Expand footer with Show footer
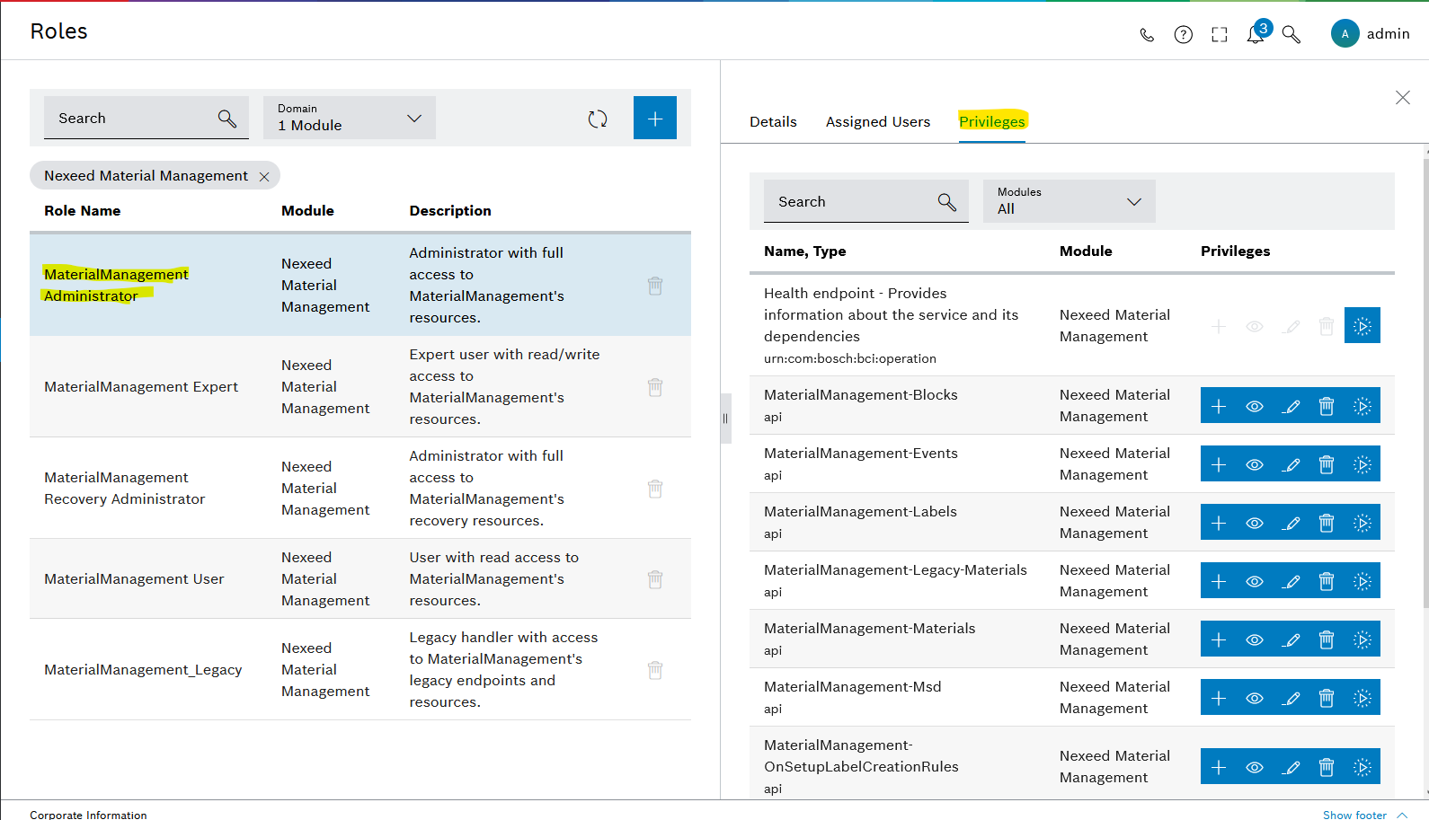 [x=1364, y=815]
